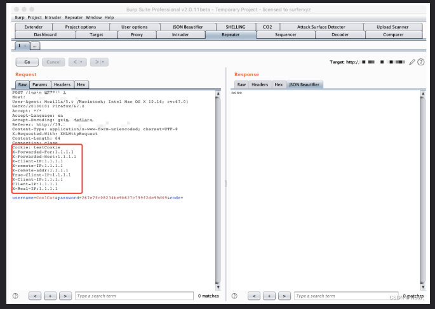The image size is (435, 309).
Task: Click the edit target pencil icon
Action: [x=412, y=62]
